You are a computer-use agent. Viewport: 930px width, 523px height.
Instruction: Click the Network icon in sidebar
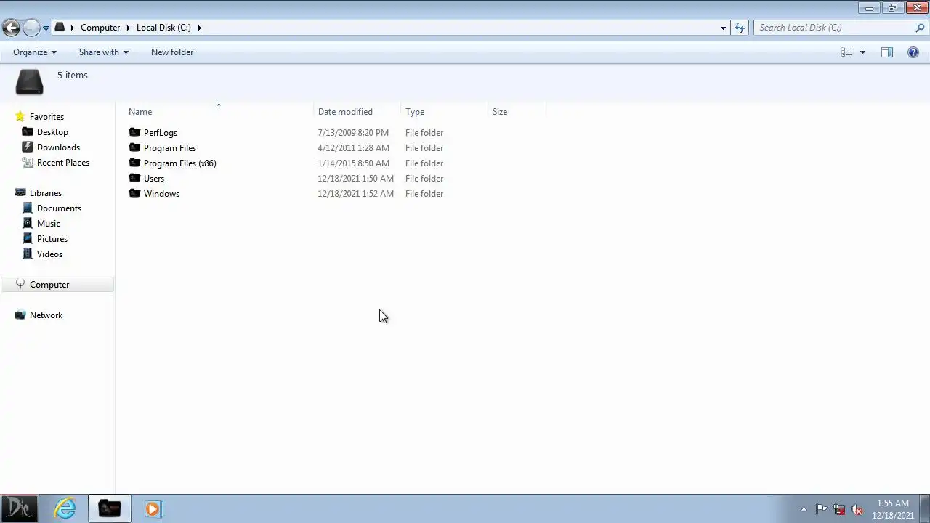click(20, 315)
